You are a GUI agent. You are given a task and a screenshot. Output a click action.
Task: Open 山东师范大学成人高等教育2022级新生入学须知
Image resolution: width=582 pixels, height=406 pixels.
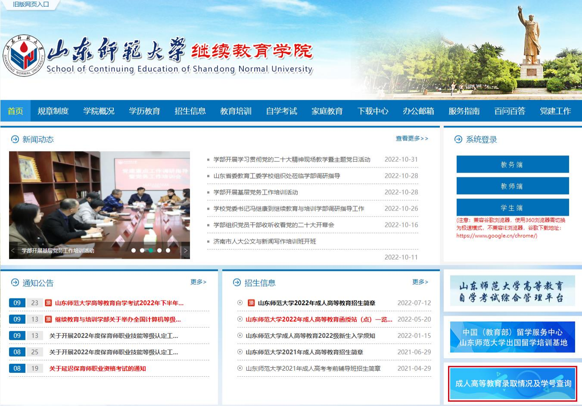click(310, 336)
